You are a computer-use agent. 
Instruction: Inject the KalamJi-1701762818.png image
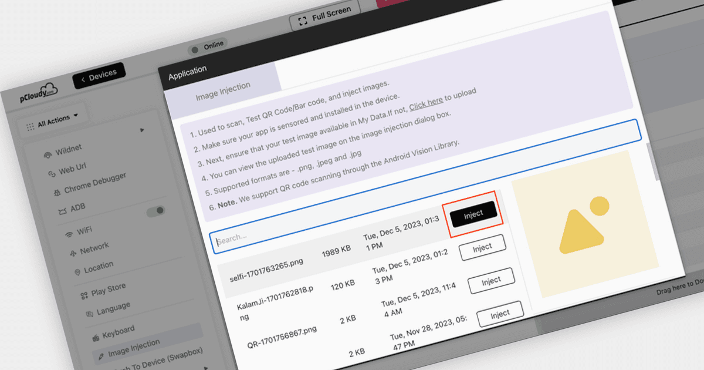(x=482, y=248)
